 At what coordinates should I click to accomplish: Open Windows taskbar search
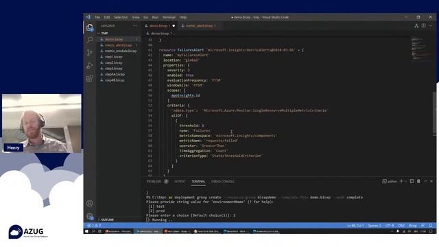point(93,231)
